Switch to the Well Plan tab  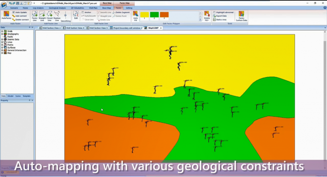[x=93, y=8]
